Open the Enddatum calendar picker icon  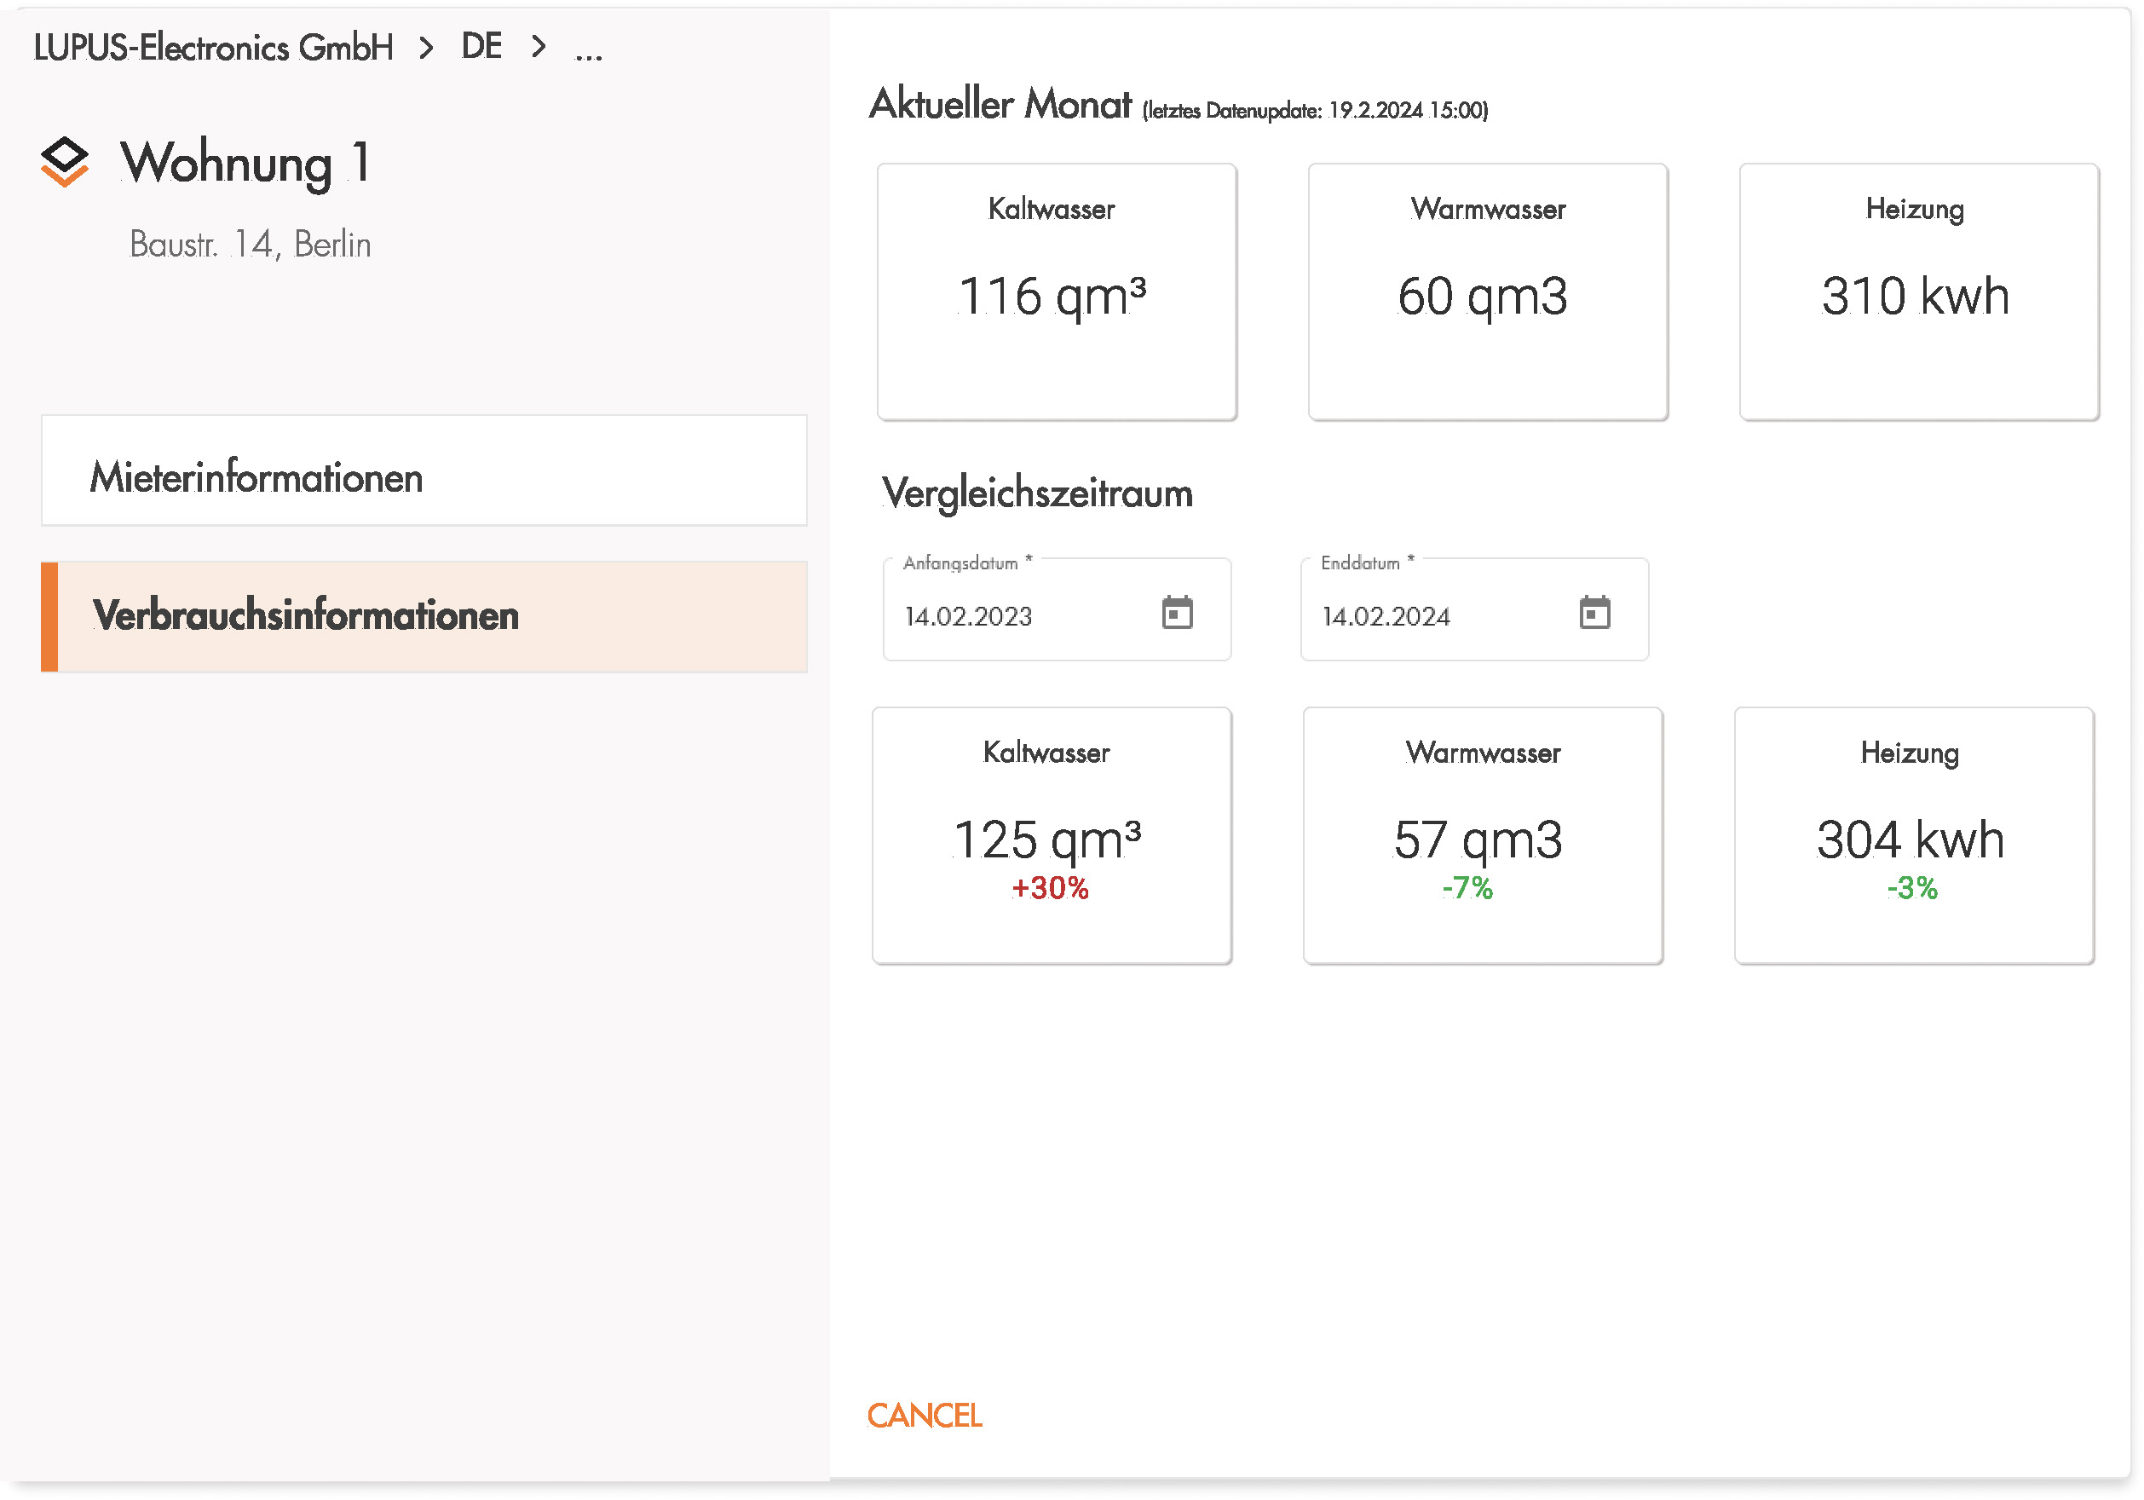pyautogui.click(x=1594, y=613)
